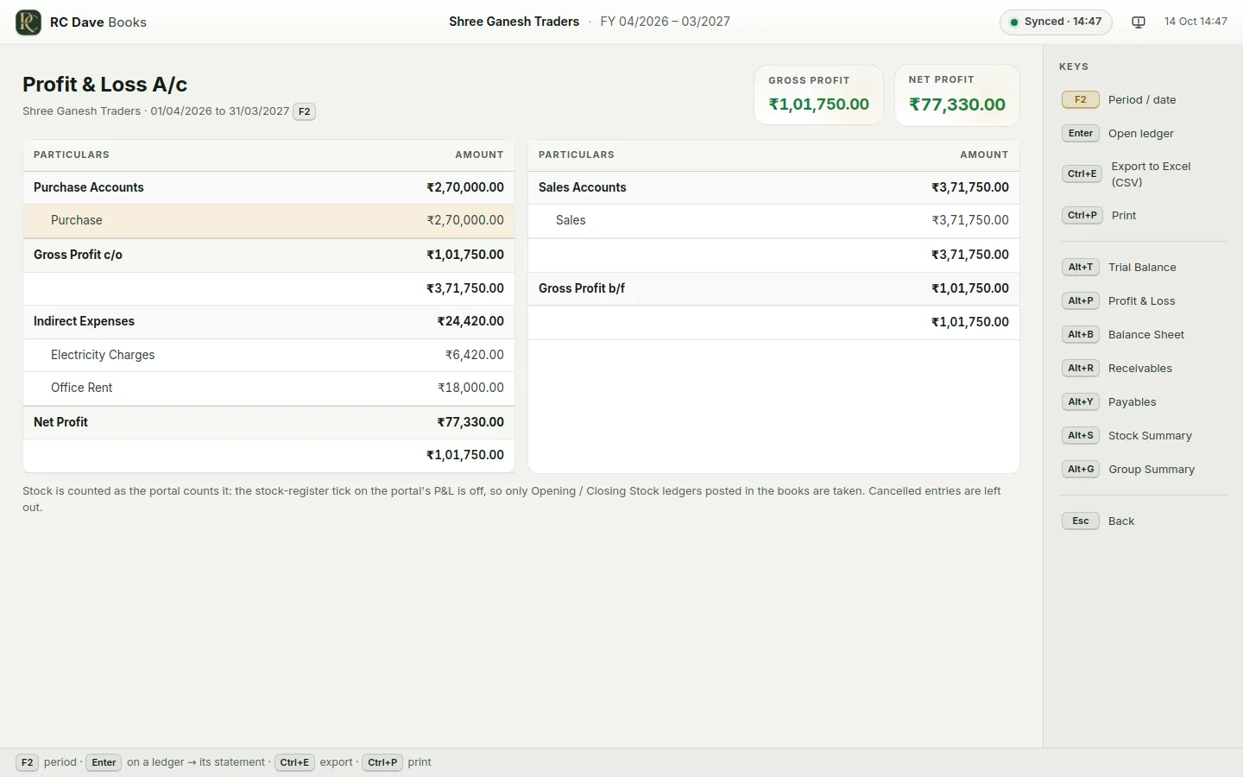Click Shree Ganesh Traders company name in header

(x=514, y=22)
